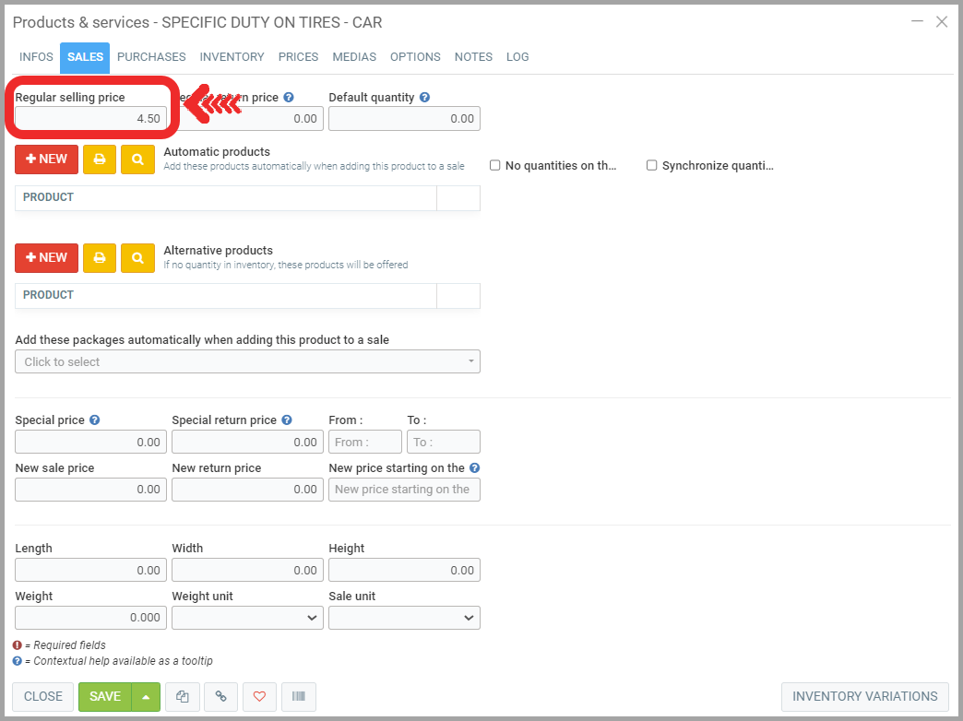Screen dimensions: 963x721
Task: Enable the 'No quantities on th...' checkbox
Action: (495, 166)
